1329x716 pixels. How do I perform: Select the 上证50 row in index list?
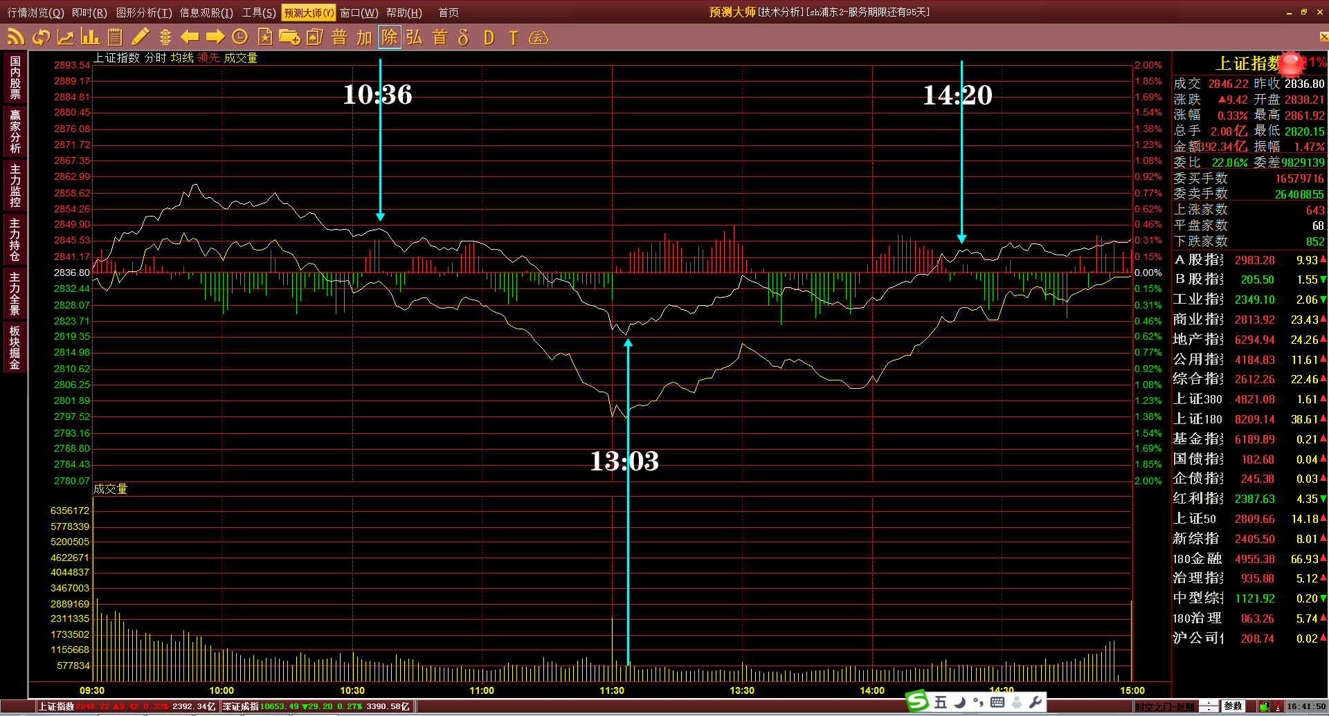(x=1250, y=519)
